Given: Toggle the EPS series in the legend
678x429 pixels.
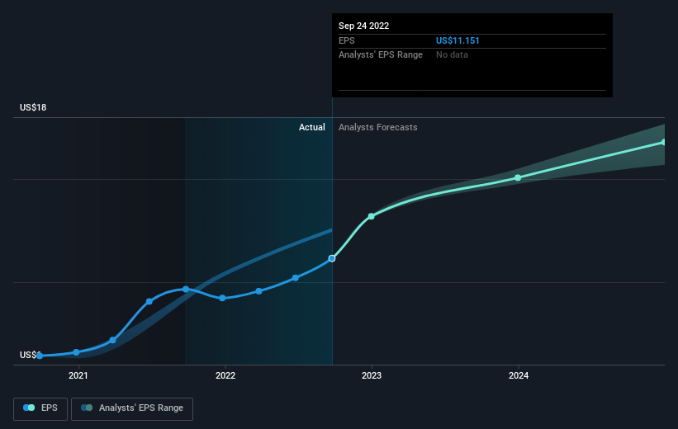Looking at the screenshot, I should [41, 408].
